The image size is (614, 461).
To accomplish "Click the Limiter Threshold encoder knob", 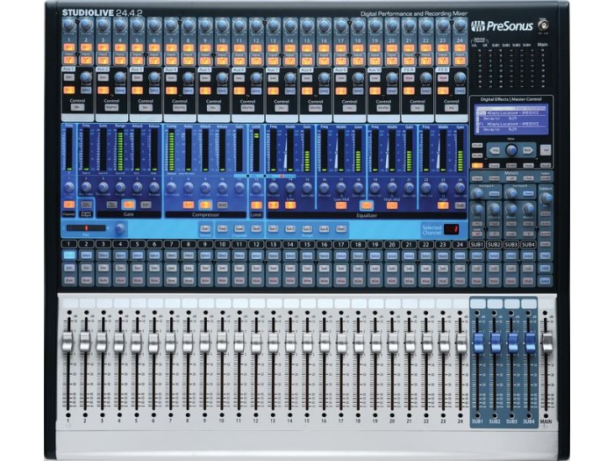I will point(256,187).
